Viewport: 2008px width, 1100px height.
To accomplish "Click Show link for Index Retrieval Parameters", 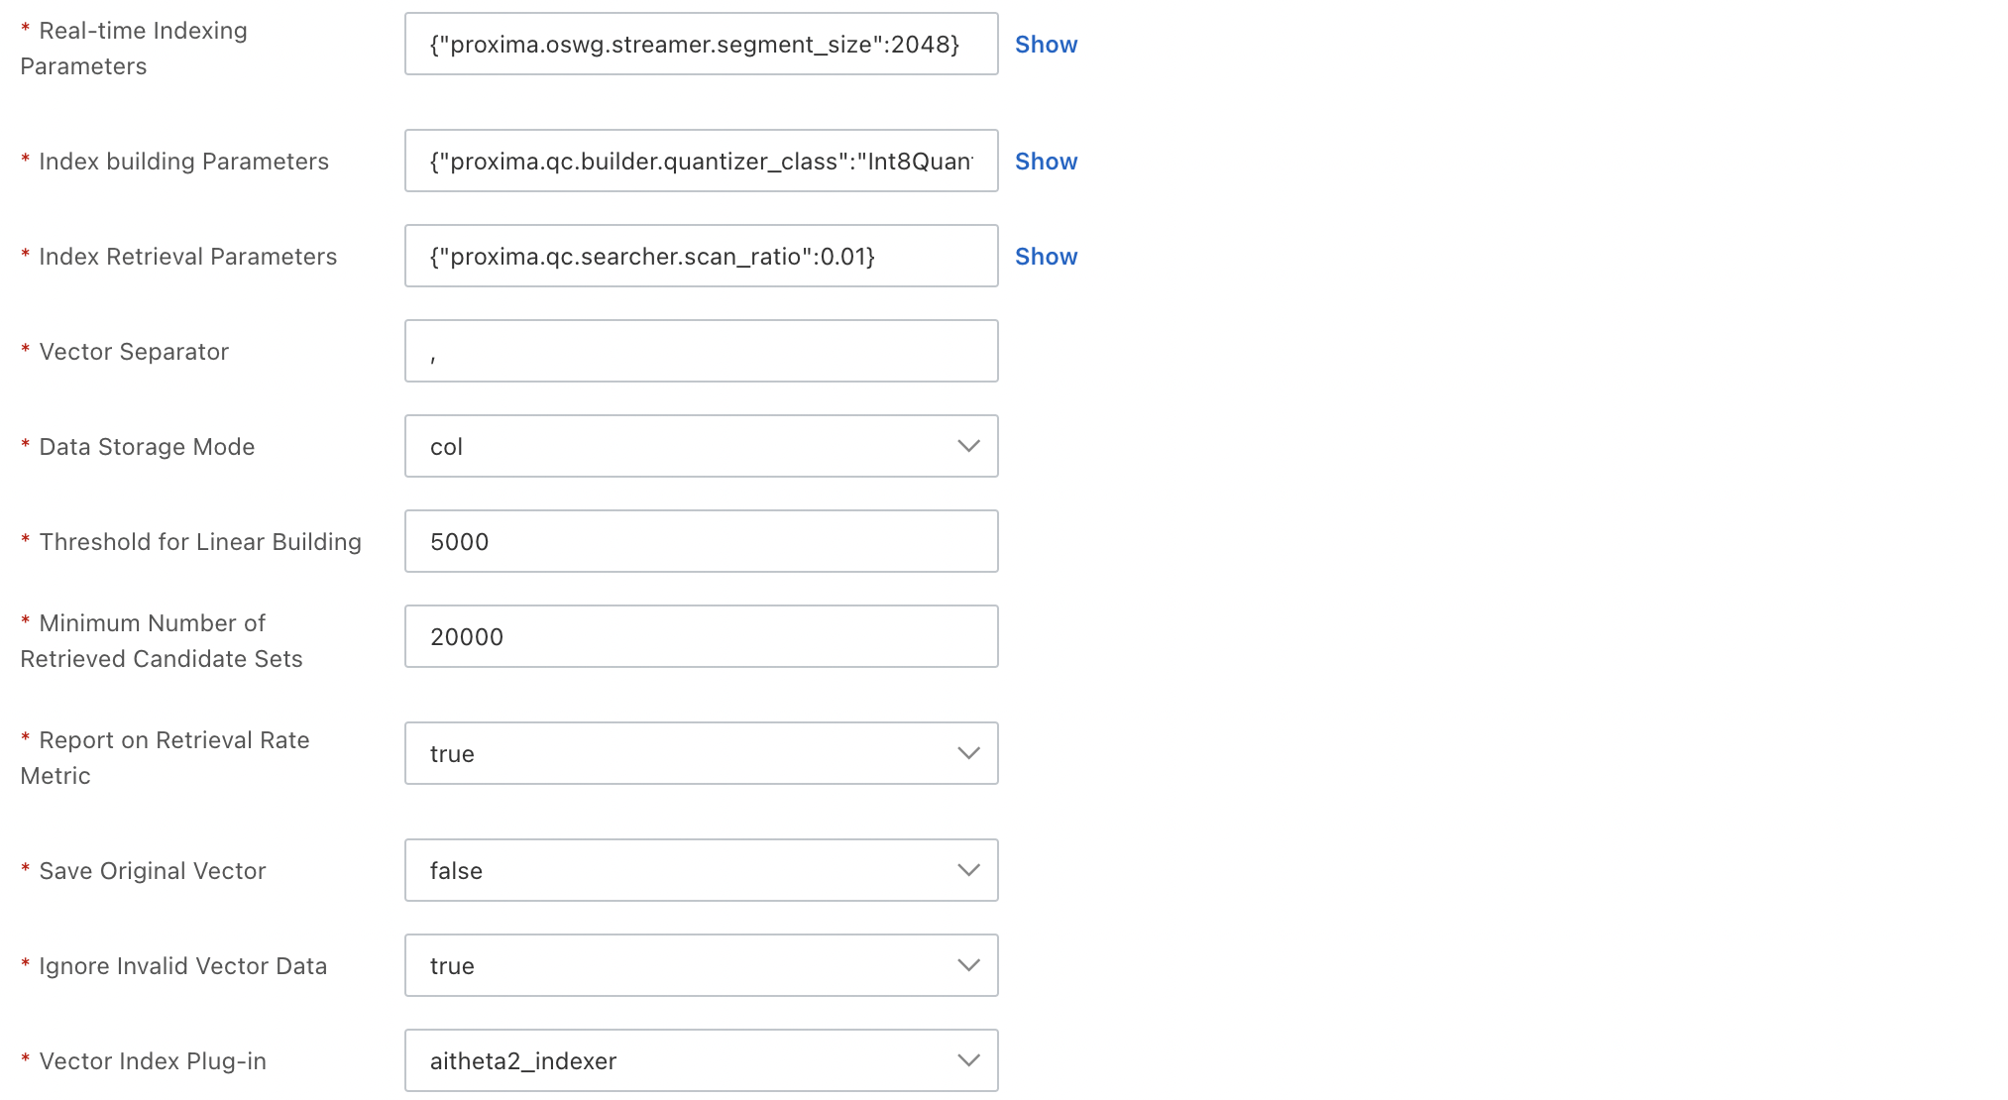I will [1046, 257].
